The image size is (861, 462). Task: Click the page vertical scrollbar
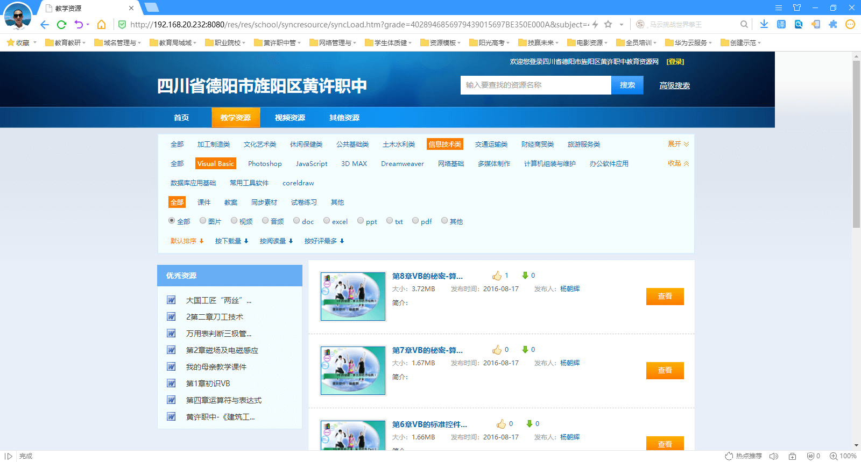pyautogui.click(x=856, y=145)
